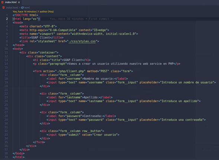Click the X-UA-Compatible meta tag

[64, 30]
